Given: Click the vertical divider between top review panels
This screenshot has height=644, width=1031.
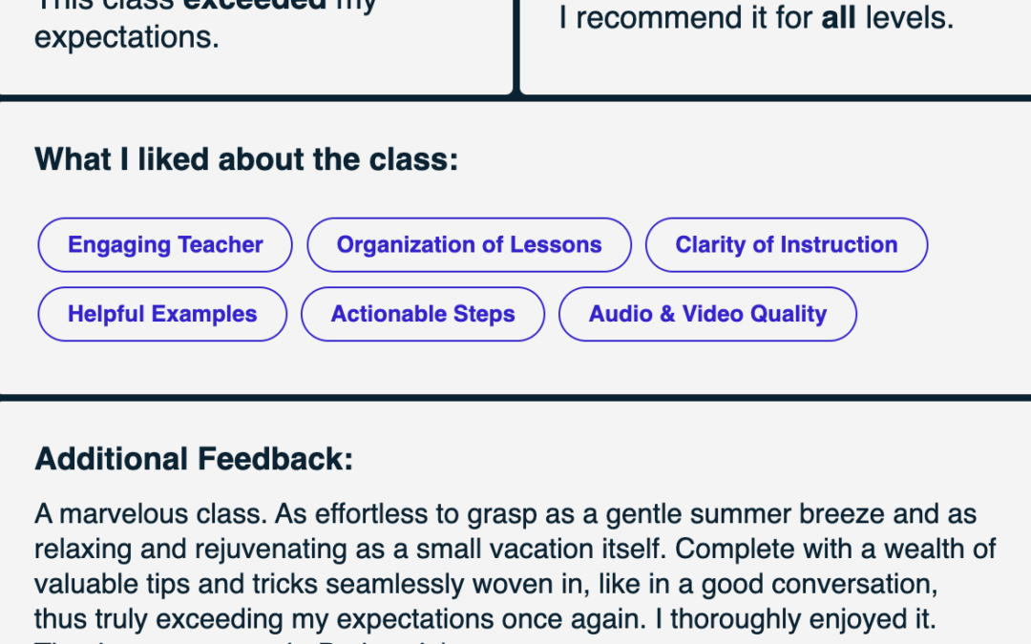Looking at the screenshot, I should (516, 46).
